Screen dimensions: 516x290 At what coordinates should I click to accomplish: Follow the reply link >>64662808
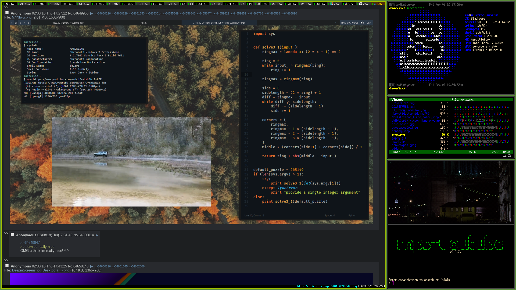point(137,266)
